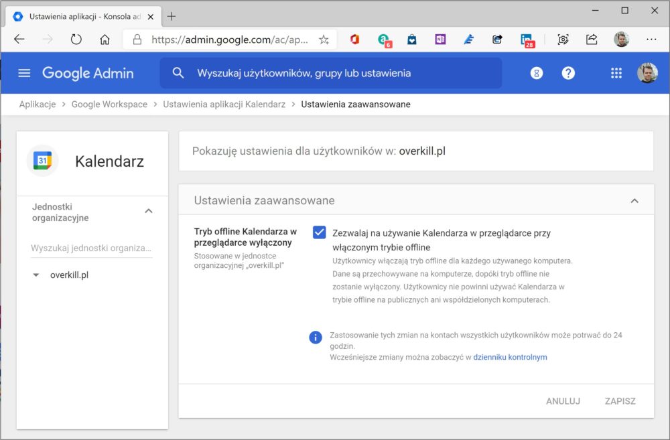The image size is (670, 440).
Task: Collapse the 'Ustawienia zaawansowane' panel chevron
Action: 634,200
